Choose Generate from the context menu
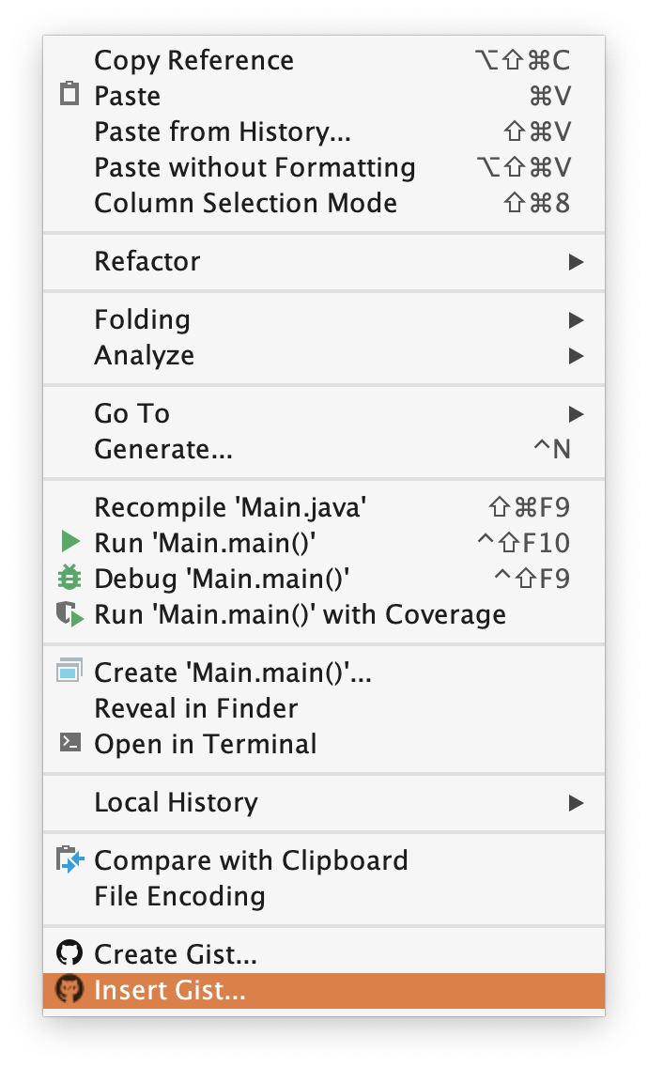Viewport: 648px width, 1067px height. (163, 449)
